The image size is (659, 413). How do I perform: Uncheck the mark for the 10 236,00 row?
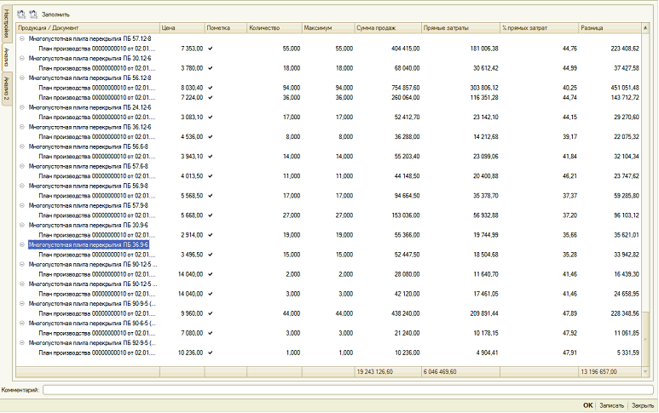(210, 353)
